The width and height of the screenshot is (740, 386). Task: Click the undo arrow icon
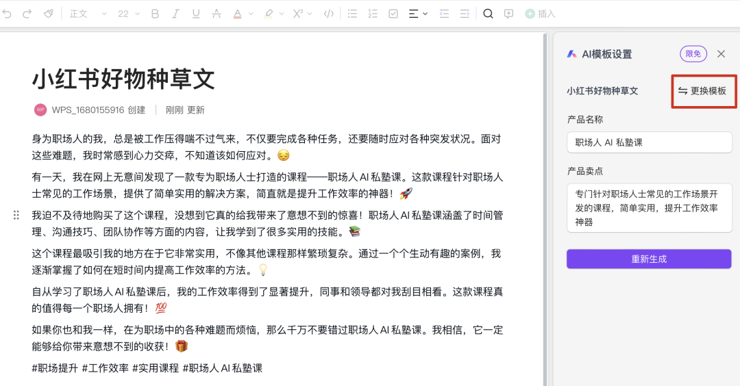(7, 14)
